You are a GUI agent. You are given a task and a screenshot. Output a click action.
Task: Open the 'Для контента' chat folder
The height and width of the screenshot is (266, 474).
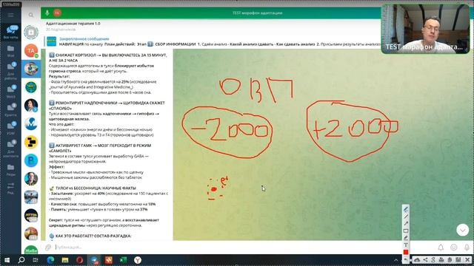pos(10,149)
